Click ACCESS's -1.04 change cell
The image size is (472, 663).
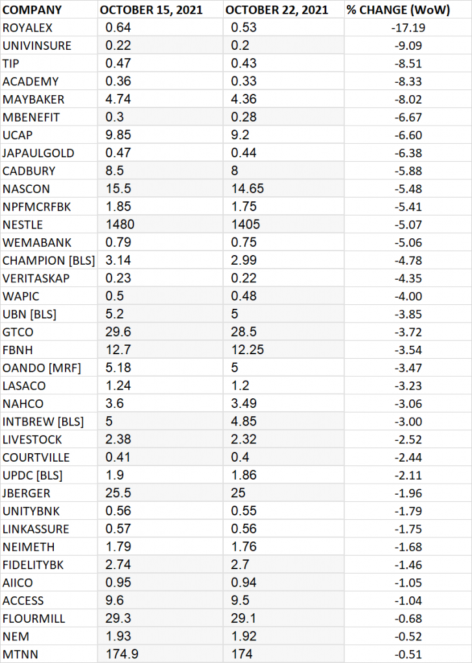click(x=408, y=600)
